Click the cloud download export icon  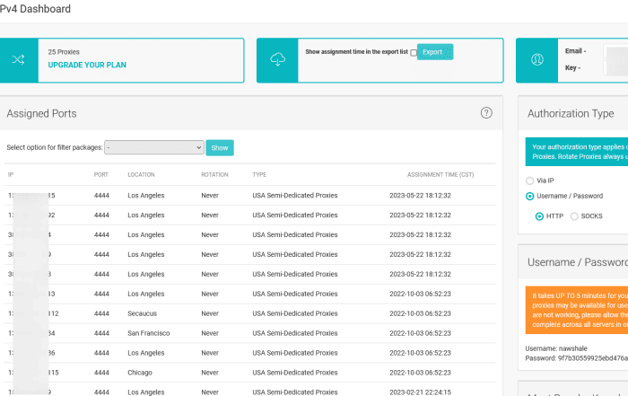277,60
